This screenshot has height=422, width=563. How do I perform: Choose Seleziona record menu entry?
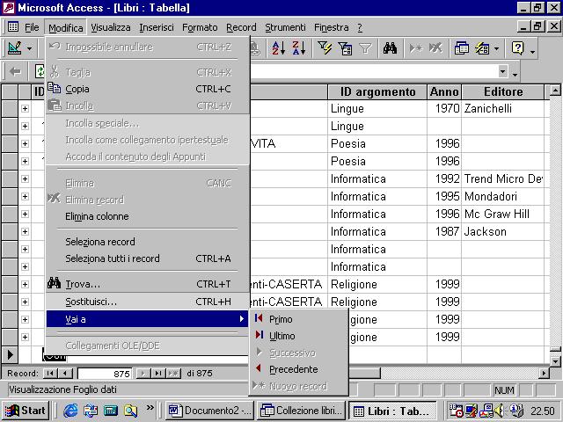click(x=147, y=242)
